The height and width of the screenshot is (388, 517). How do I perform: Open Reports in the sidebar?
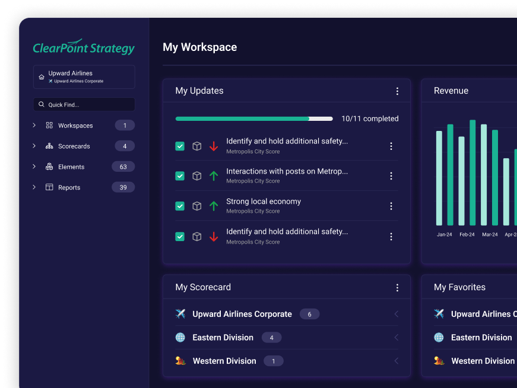(x=69, y=188)
